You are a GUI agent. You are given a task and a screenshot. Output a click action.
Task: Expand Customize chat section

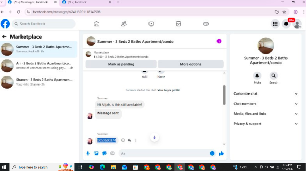click(x=266, y=93)
